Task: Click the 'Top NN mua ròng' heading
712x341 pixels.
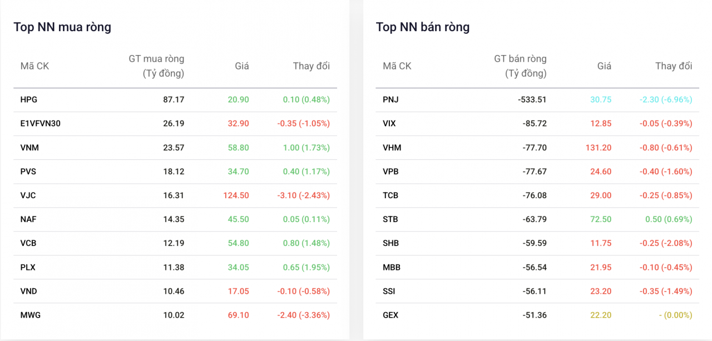Action: (x=62, y=27)
